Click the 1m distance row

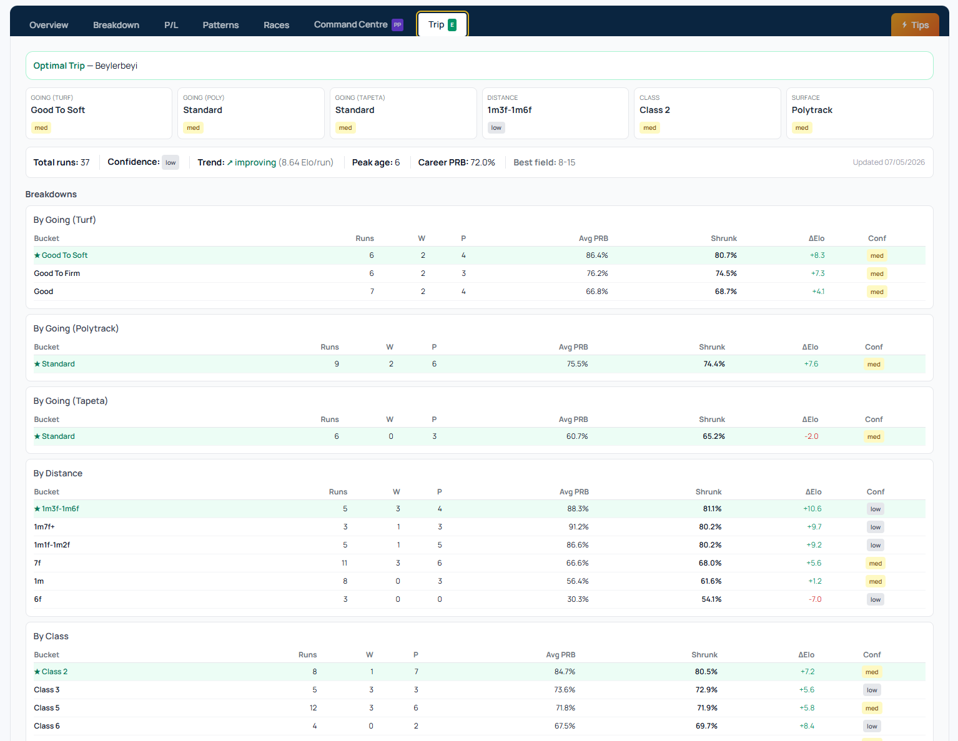click(480, 581)
